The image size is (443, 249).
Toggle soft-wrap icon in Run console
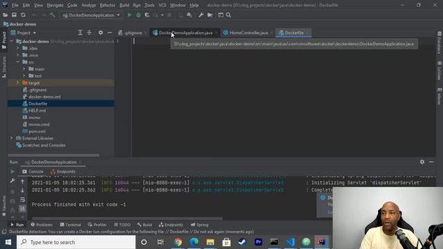(x=23, y=200)
